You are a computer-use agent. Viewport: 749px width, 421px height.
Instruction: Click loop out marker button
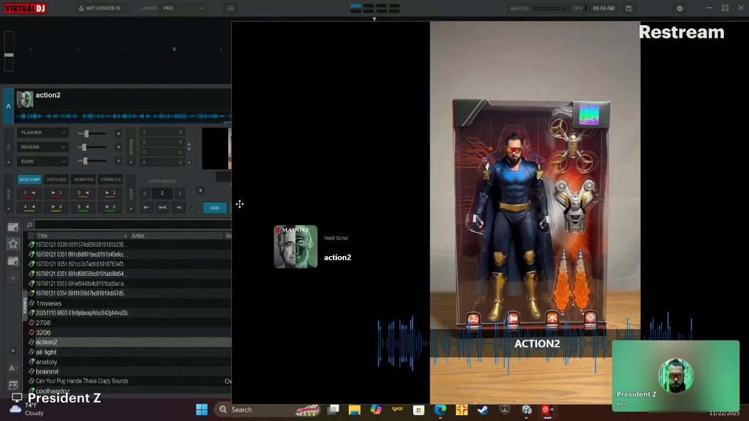click(178, 207)
